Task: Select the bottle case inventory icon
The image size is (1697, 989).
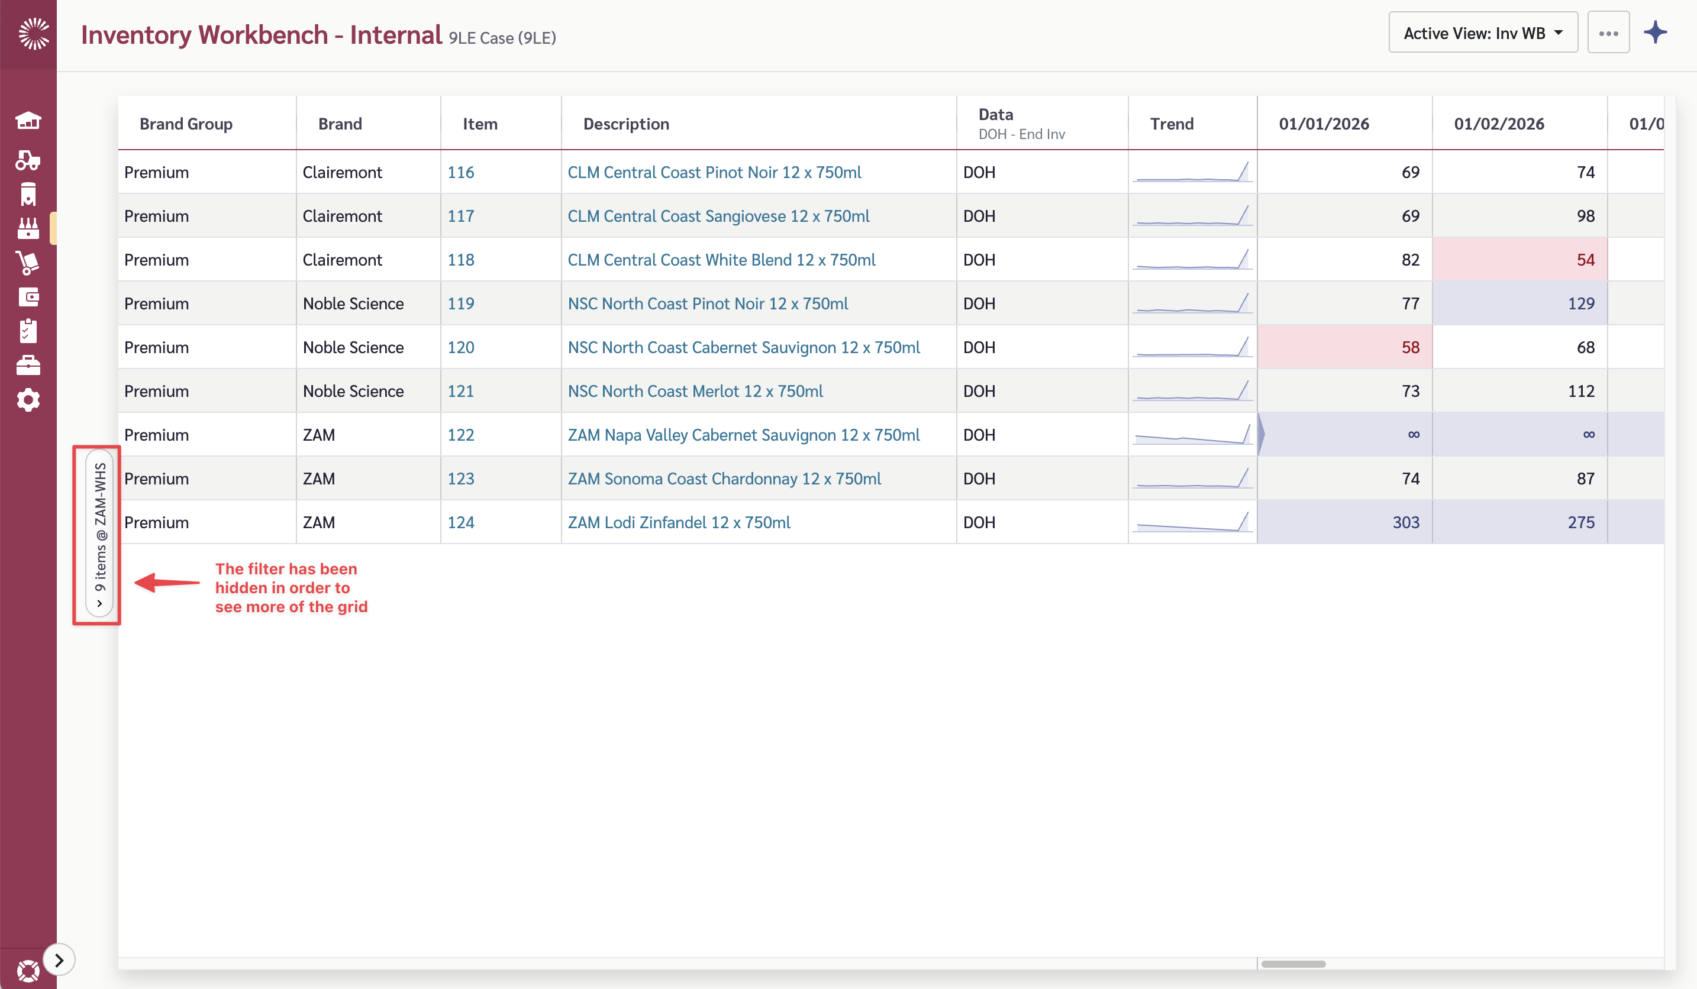Action: [28, 228]
